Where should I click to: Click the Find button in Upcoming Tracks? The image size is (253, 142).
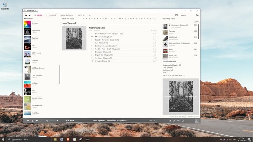(x=196, y=22)
